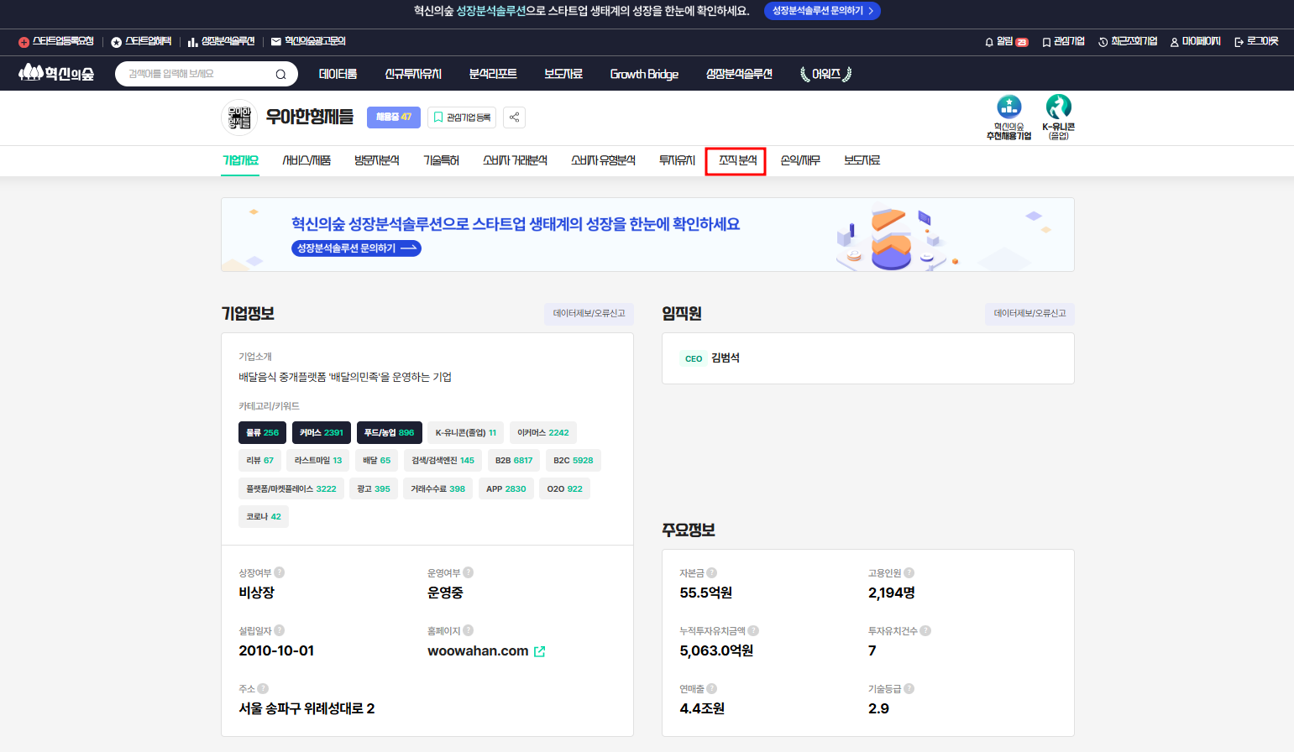Select the 푸드/농업 896 category tag
Viewport: 1294px width, 752px height.
pos(389,432)
